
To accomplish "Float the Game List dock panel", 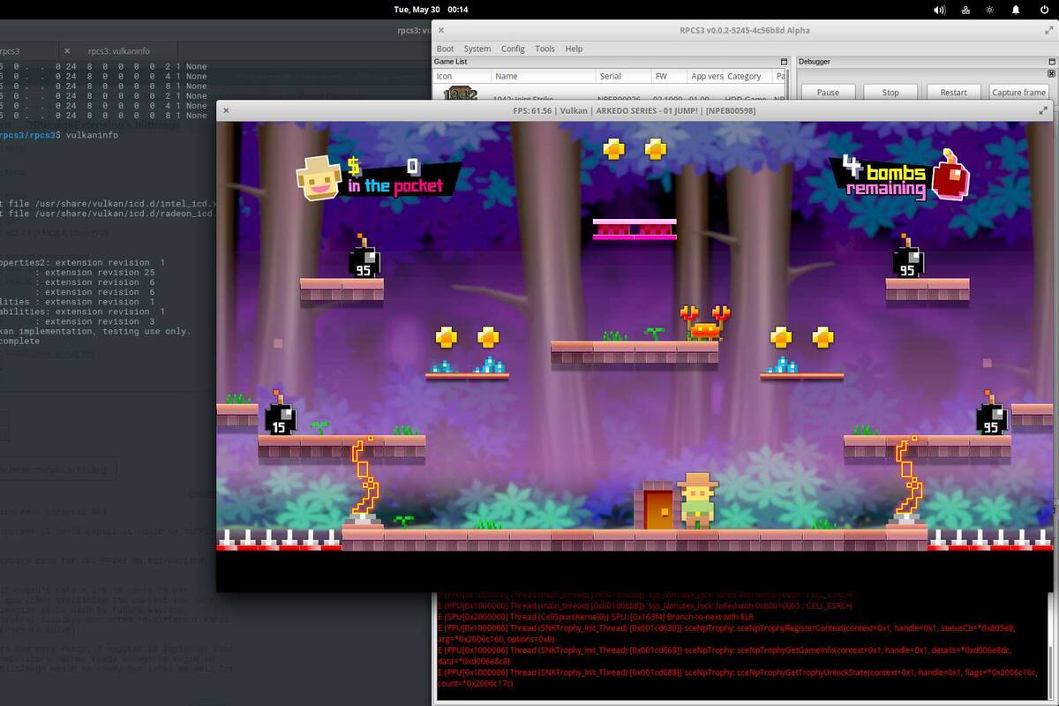I will click(783, 62).
